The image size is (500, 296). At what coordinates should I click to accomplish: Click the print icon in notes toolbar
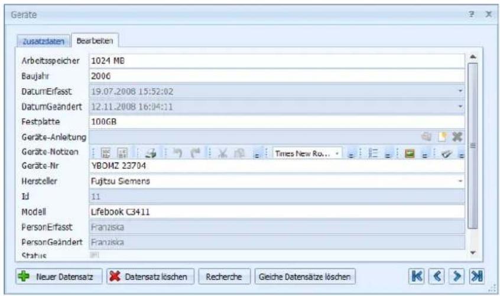coord(151,153)
